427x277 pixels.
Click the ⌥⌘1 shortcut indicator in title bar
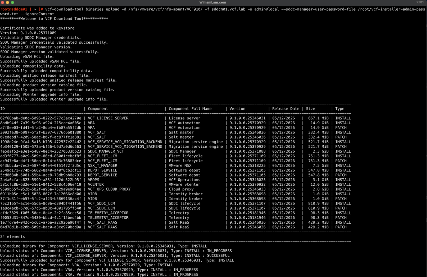[x=420, y=2]
